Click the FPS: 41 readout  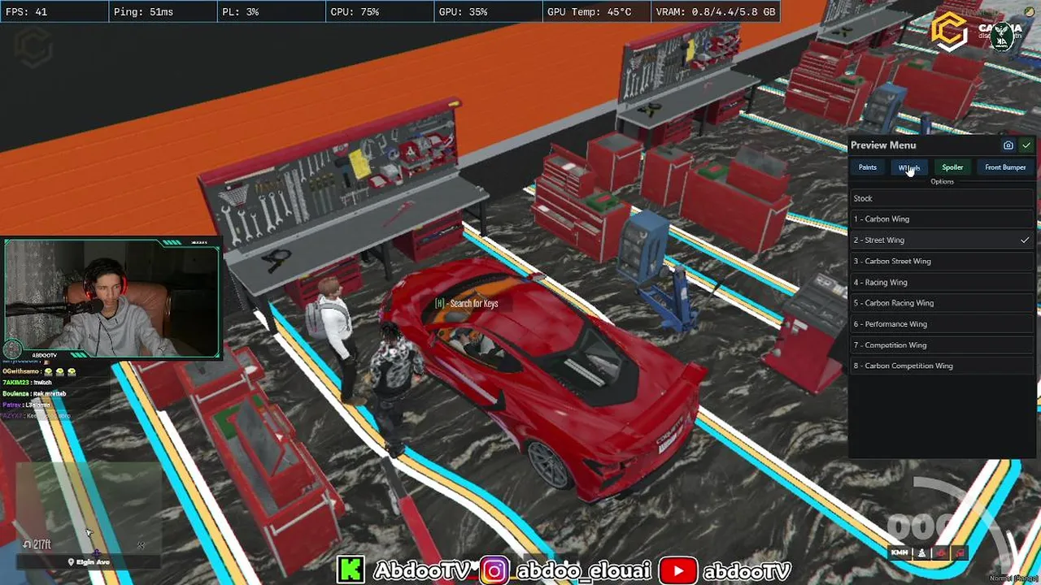coord(27,12)
